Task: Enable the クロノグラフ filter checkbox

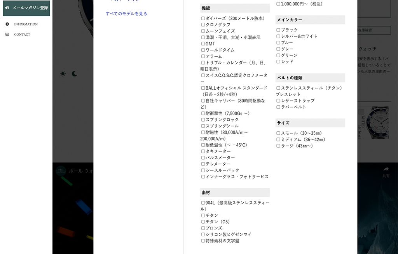Action: point(203,25)
